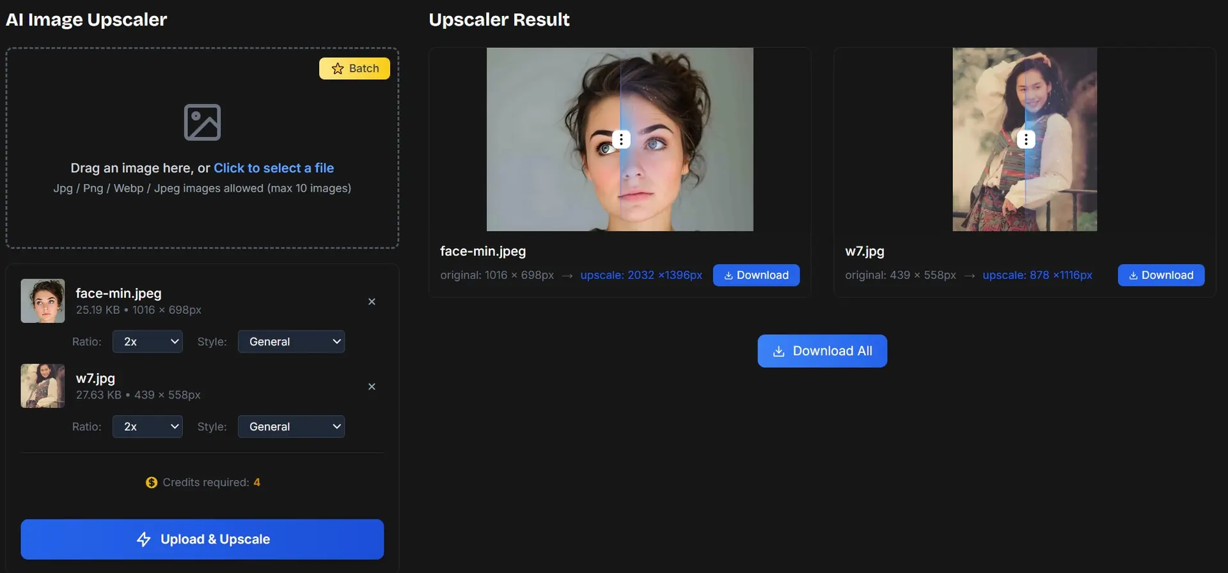The image size is (1228, 573).
Task: Select face-min.jpeg thumbnail in upload list
Action: tap(43, 301)
